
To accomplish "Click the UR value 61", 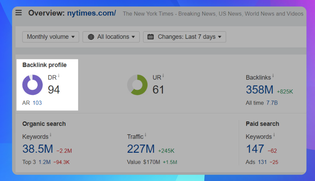I will point(158,90).
